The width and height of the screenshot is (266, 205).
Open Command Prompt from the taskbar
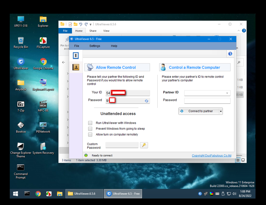[27, 194]
